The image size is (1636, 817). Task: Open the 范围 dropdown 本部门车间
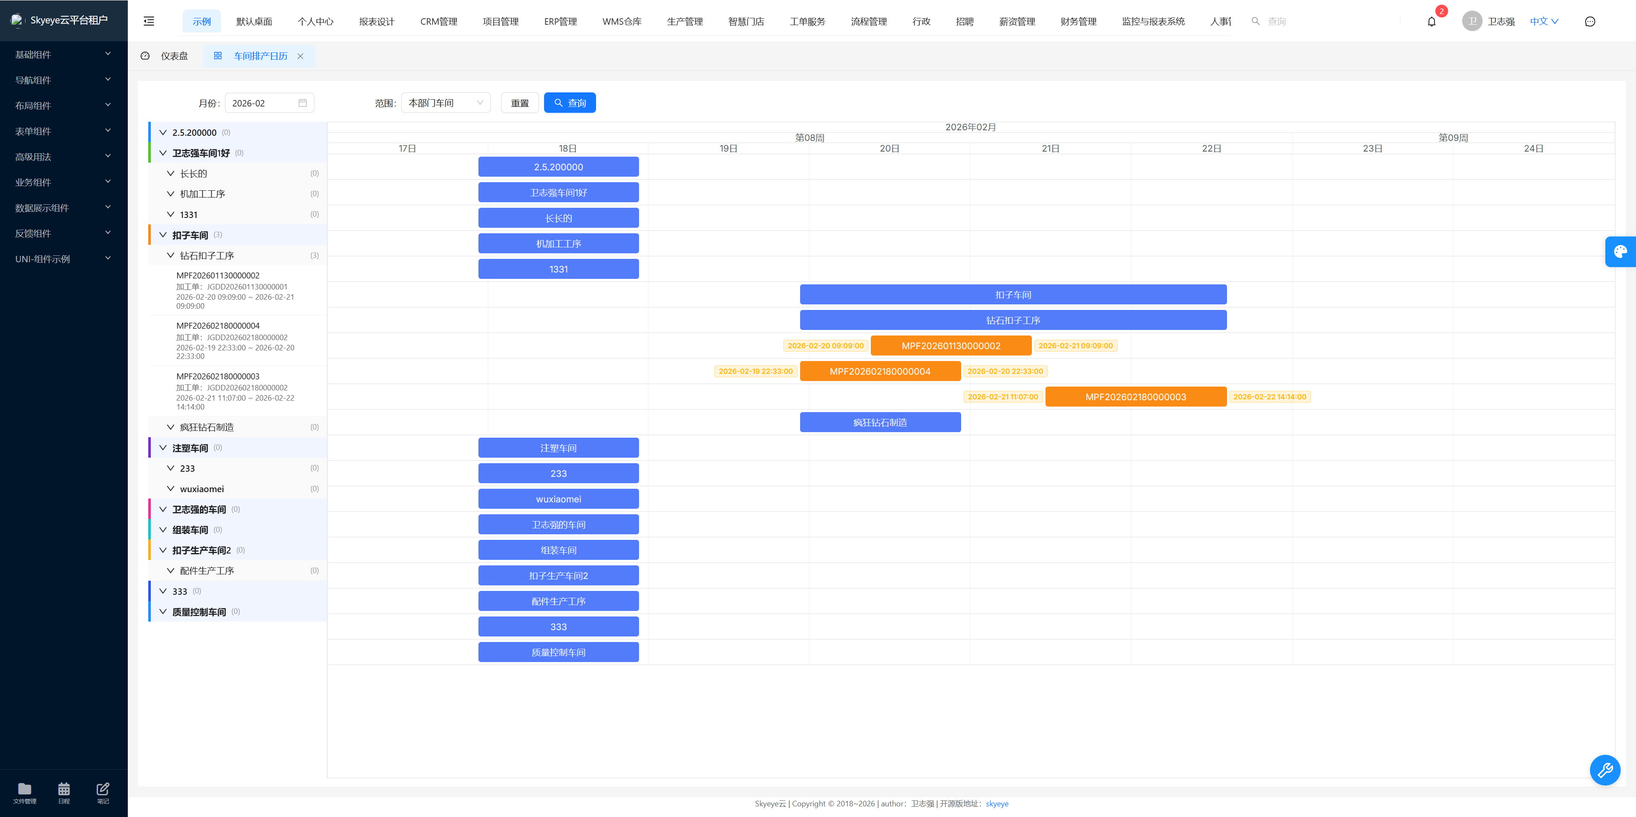[x=445, y=103]
